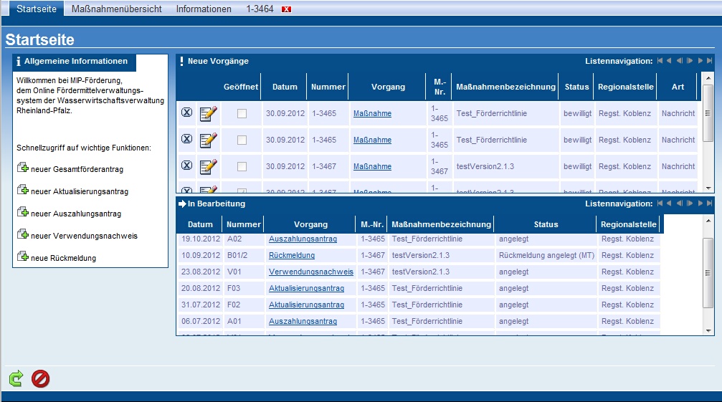
Task: Click the In Bearbeitung section title
Action: coord(216,204)
